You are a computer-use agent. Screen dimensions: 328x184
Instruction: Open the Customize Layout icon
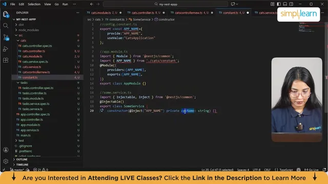(272, 4)
